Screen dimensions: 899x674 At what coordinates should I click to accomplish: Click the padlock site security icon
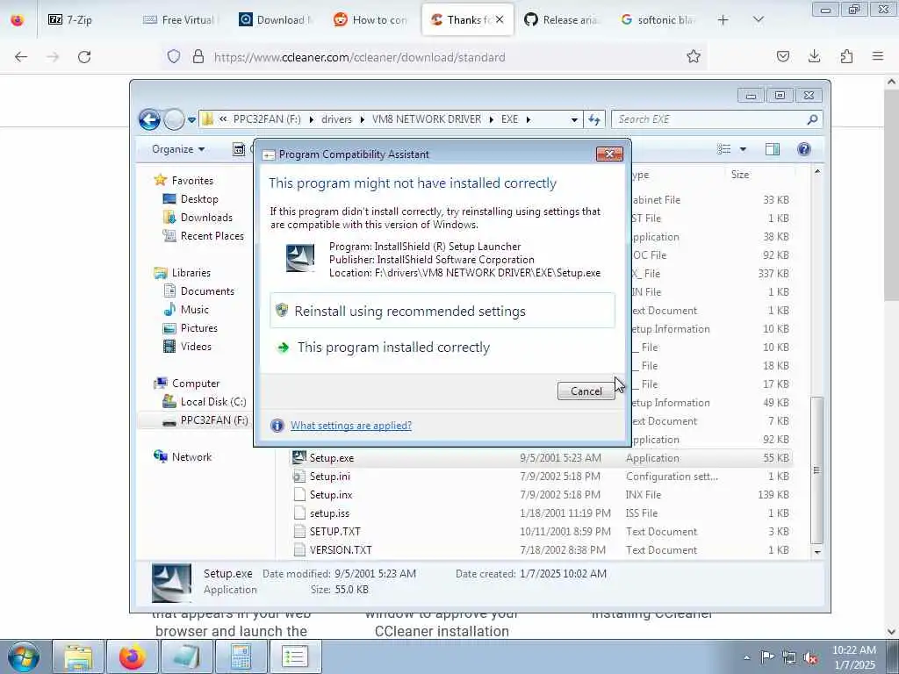198,57
